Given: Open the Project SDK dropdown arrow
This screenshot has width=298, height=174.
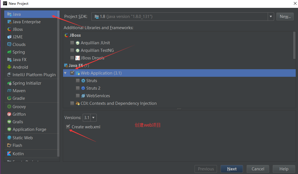Looking at the screenshot, I should coord(271,17).
